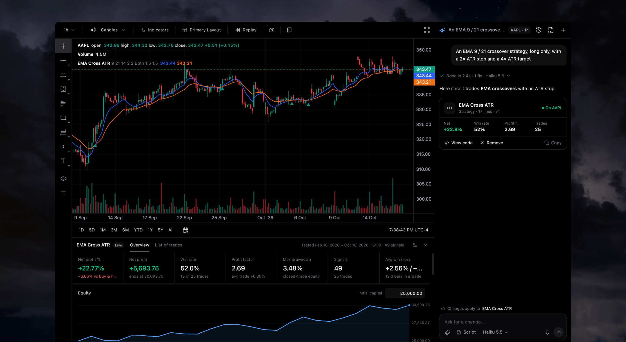Image resolution: width=626 pixels, height=342 pixels.
Task: Start a new AI chat with plus icon
Action: pyautogui.click(x=563, y=30)
